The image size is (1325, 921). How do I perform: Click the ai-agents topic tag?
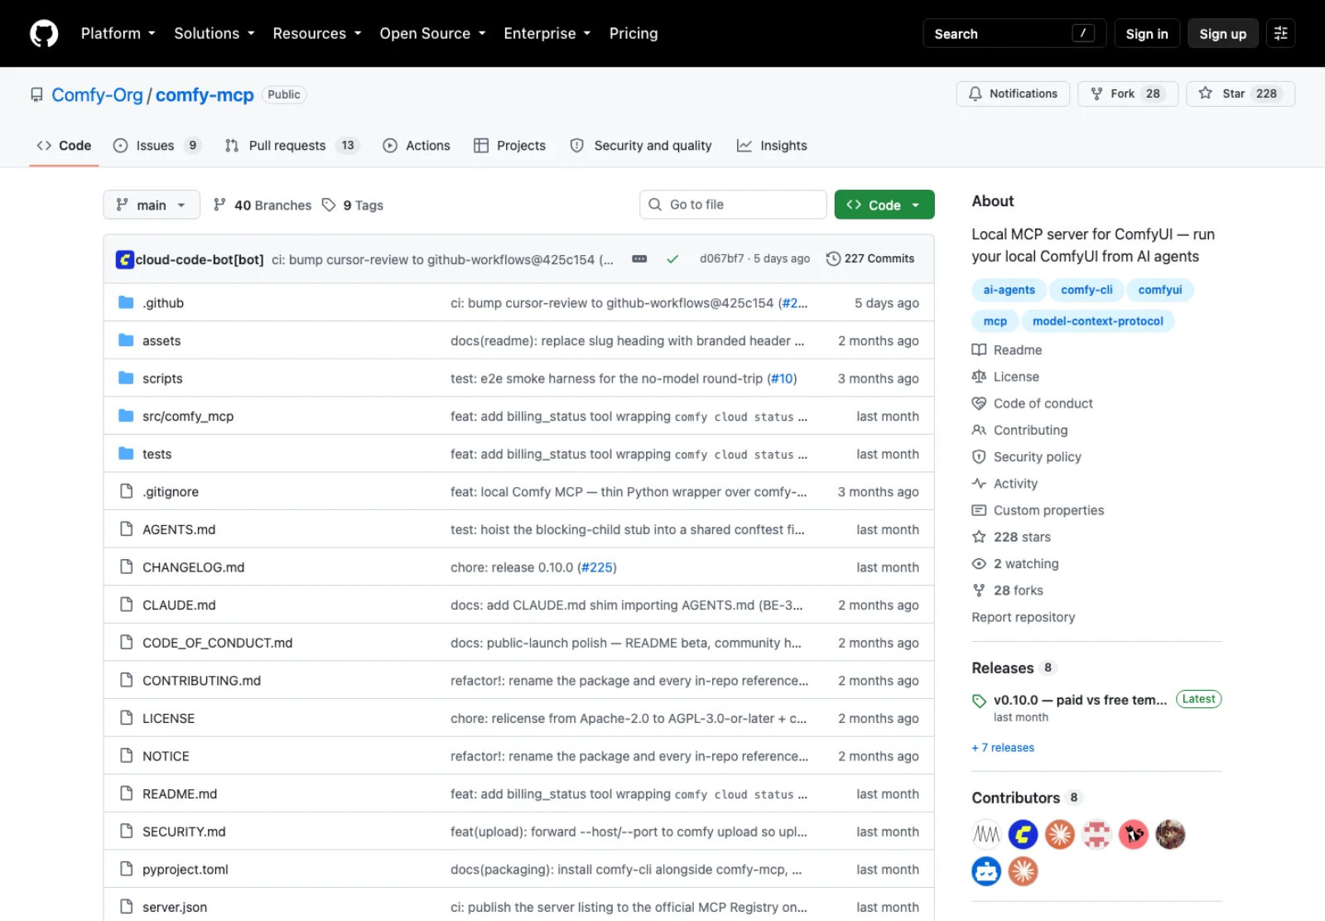click(1009, 289)
